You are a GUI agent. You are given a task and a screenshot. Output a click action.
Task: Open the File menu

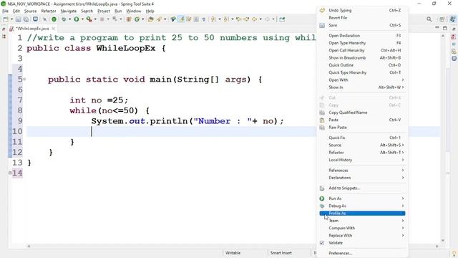5,11
